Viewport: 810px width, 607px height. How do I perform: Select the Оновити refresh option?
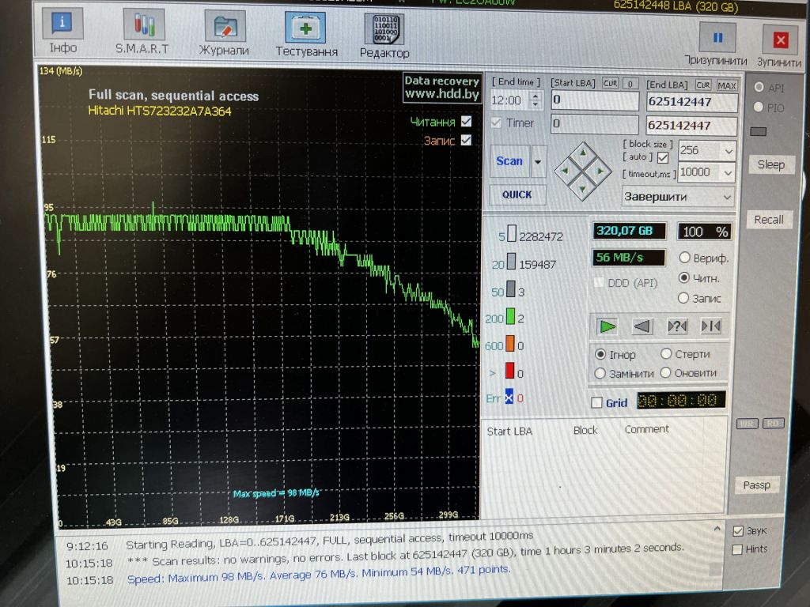(x=665, y=372)
